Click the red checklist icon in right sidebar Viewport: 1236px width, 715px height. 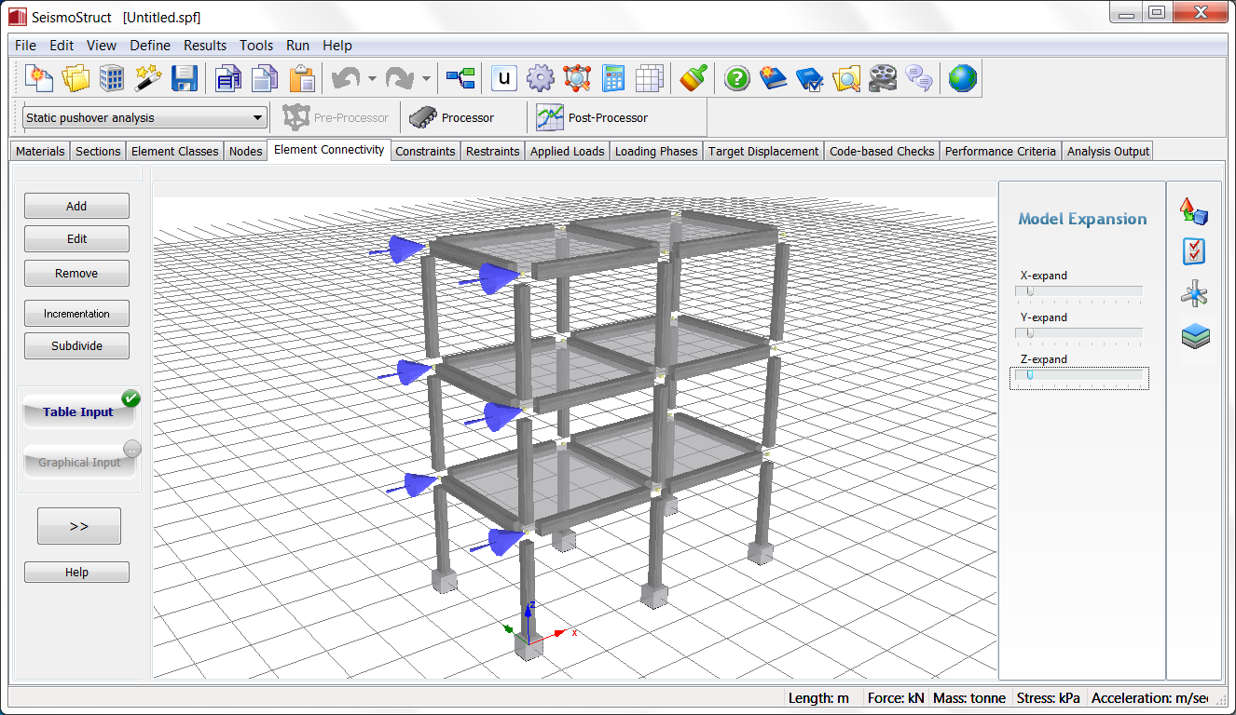[1195, 251]
